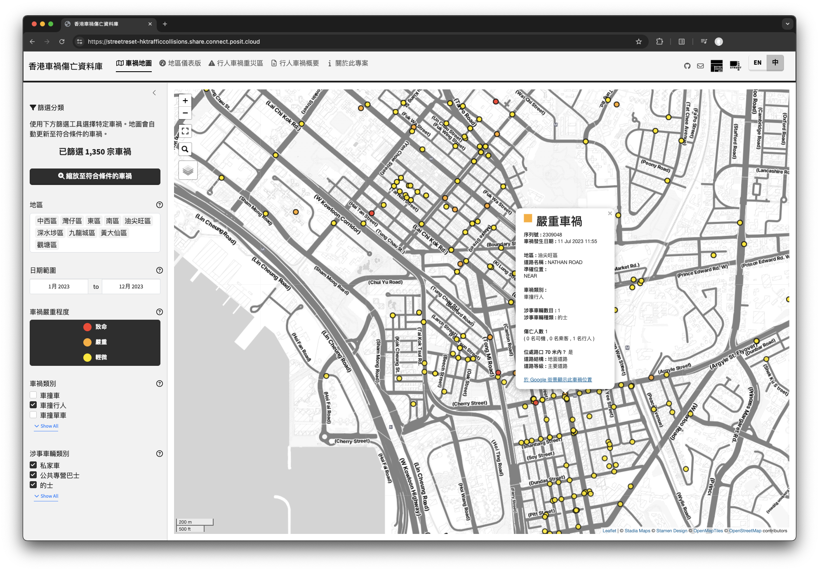The image size is (819, 571).
Task: Expand Show All under 車禍類別
Action: (46, 426)
